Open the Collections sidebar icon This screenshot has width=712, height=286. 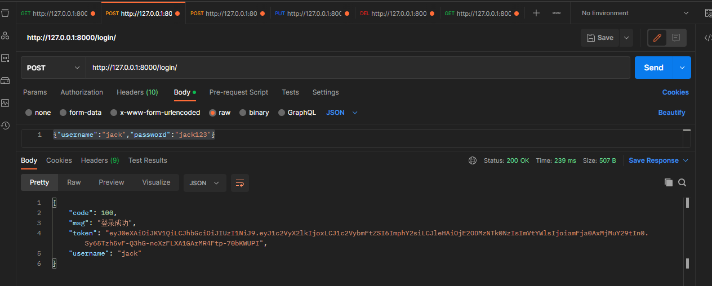pyautogui.click(x=5, y=12)
